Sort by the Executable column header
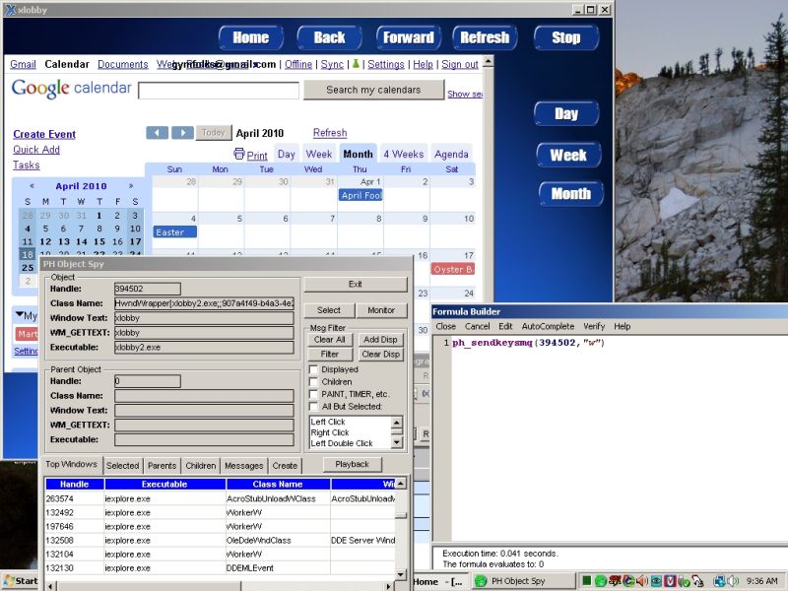The image size is (788, 591). [x=164, y=484]
